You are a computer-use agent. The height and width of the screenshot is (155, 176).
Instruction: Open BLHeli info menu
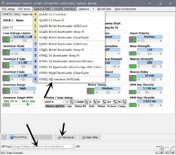coord(104,9)
